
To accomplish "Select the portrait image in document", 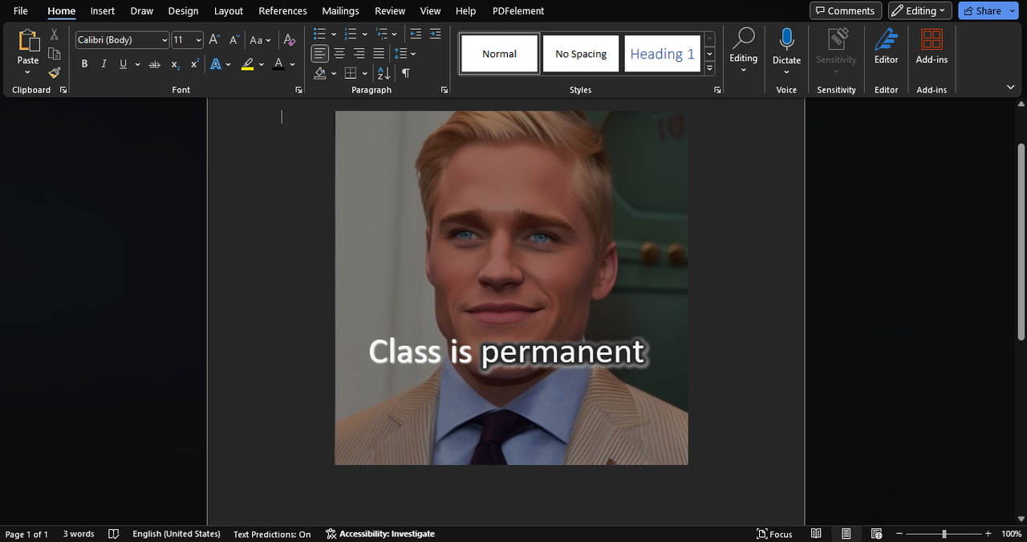I will click(x=511, y=287).
